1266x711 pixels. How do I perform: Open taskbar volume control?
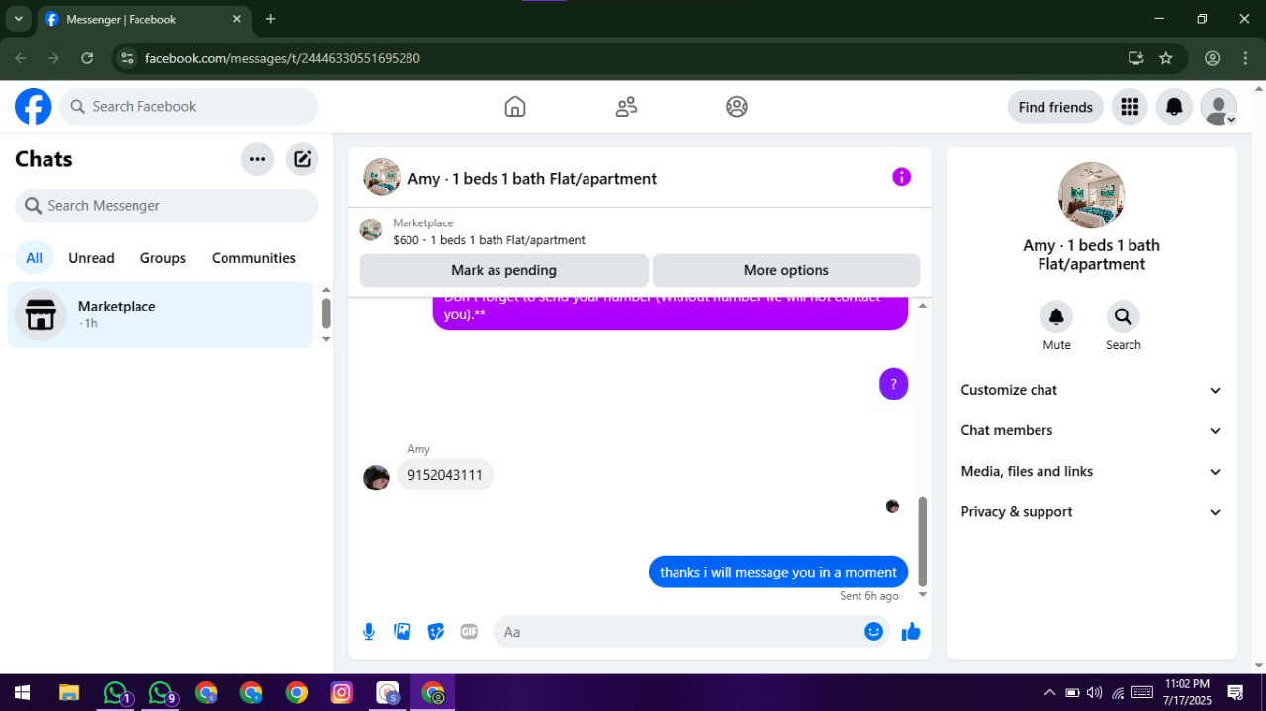point(1094,692)
